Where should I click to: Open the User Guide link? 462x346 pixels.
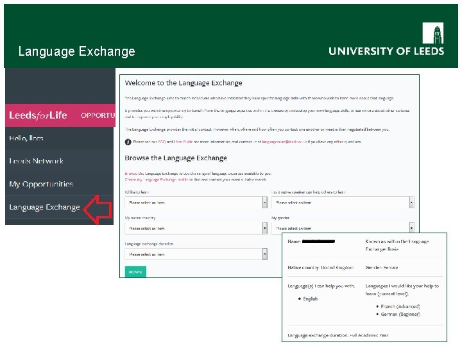pos(180,142)
